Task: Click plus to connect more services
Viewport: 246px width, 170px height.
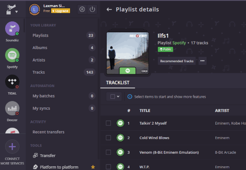Action: pyautogui.click(x=12, y=147)
